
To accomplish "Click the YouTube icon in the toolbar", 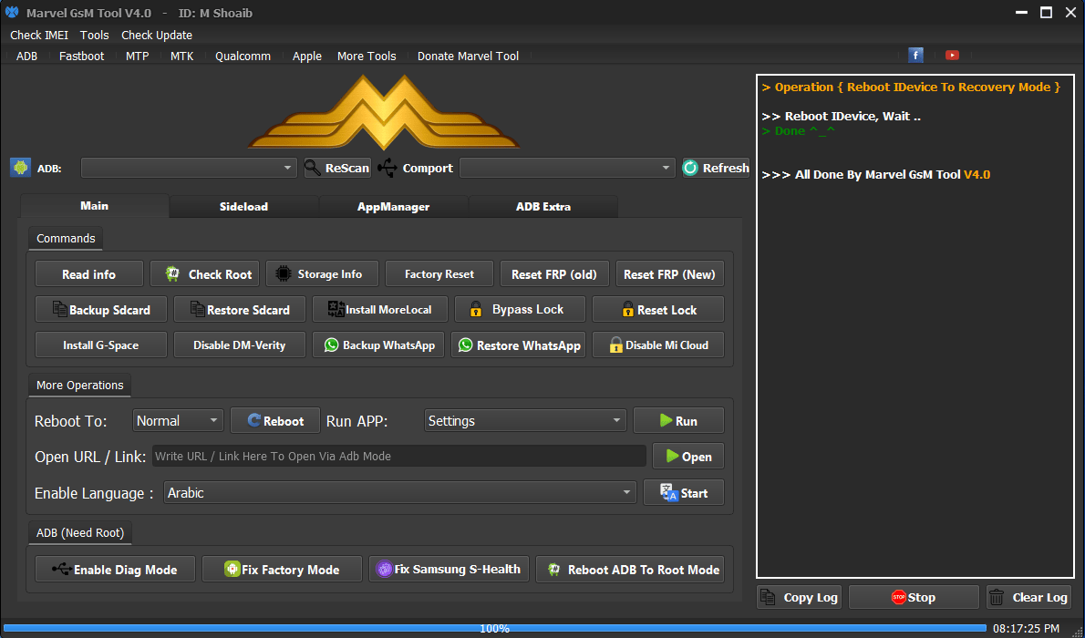I will pyautogui.click(x=952, y=55).
